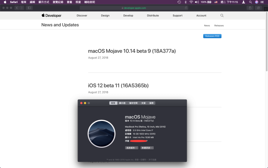Screen dimensions: 268x168
Task: Open Spotlight search in menu bar
Action: coord(251,2)
